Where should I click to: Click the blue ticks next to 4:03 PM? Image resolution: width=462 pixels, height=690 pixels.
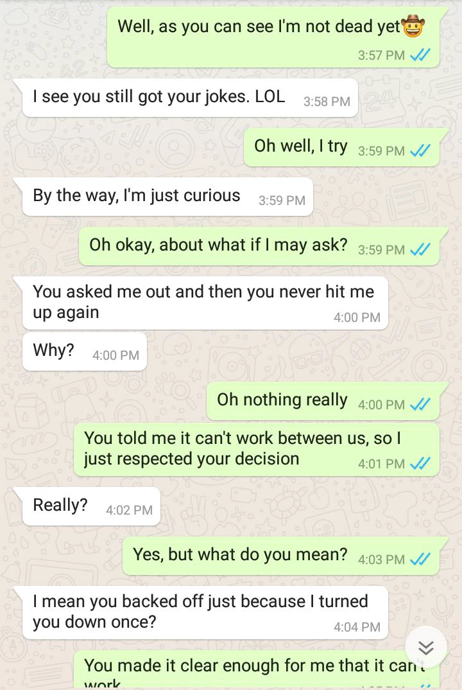click(420, 560)
